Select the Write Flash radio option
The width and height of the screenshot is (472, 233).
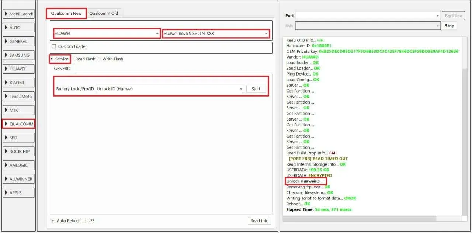pos(99,59)
